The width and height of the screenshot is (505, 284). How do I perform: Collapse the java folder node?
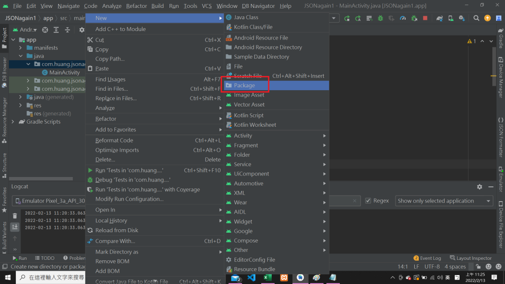[x=21, y=56]
